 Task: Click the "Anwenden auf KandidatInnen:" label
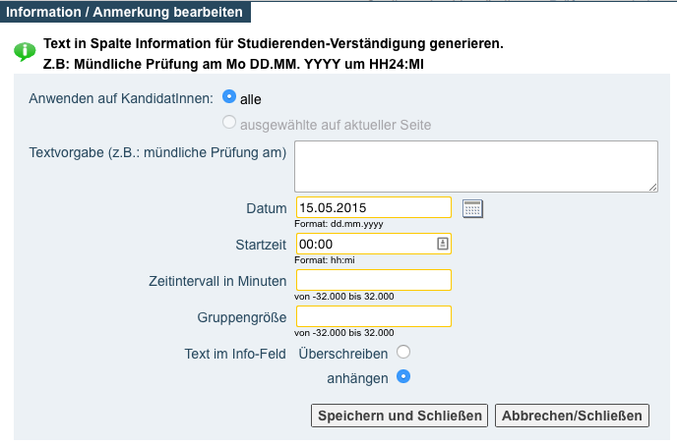coord(121,99)
